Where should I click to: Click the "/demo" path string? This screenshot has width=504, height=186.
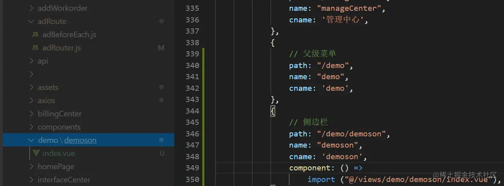tap(333, 65)
